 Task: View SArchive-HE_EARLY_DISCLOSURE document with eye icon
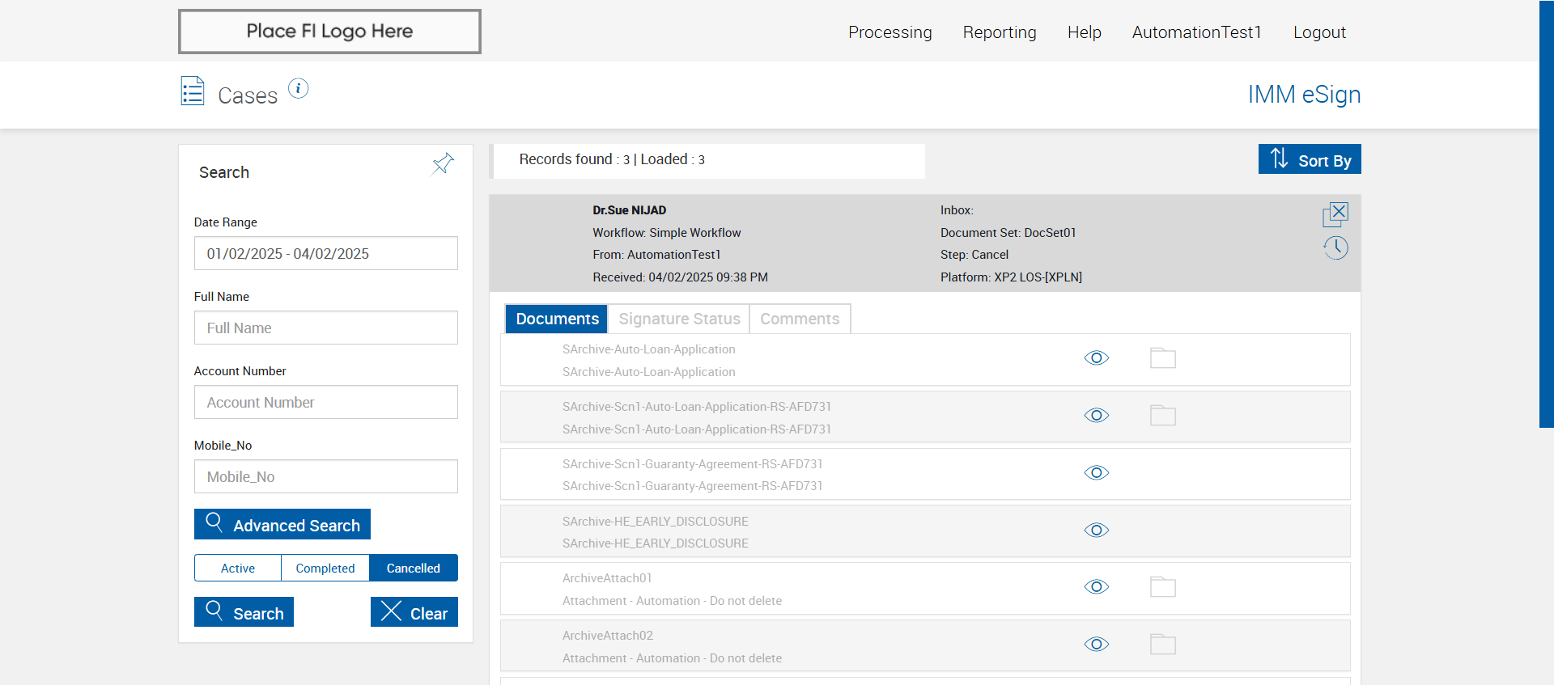1096,530
